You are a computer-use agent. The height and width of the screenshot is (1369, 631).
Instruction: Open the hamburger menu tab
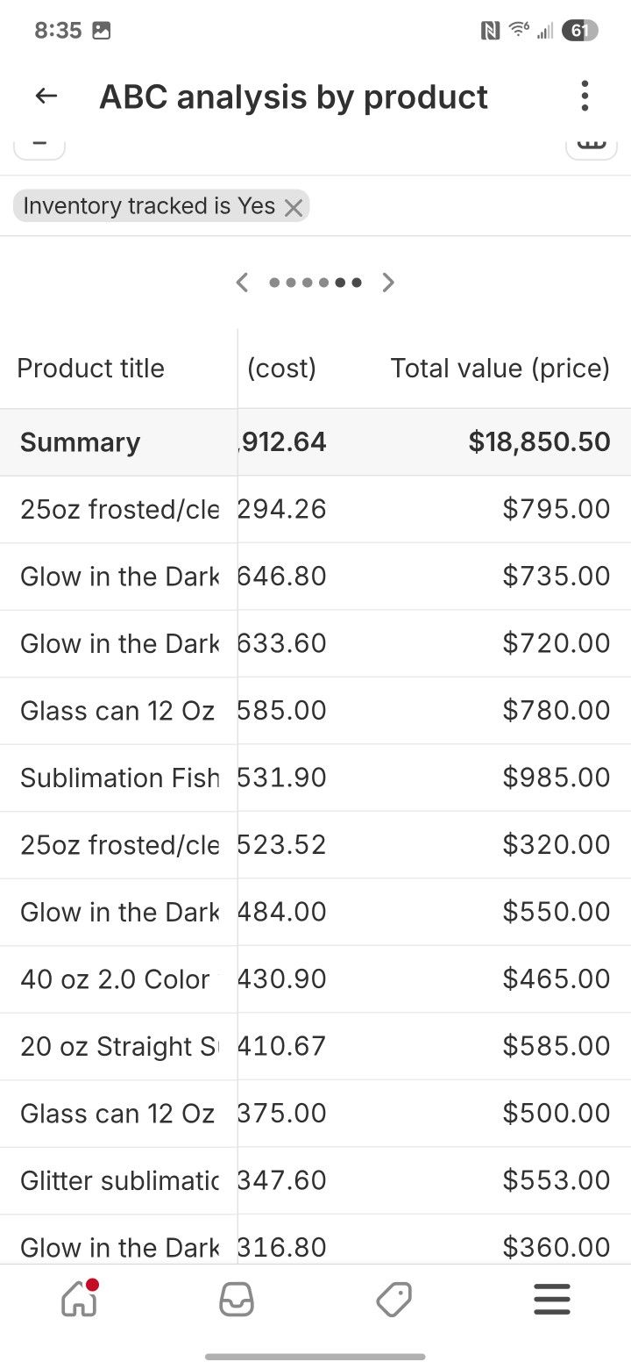click(552, 1300)
